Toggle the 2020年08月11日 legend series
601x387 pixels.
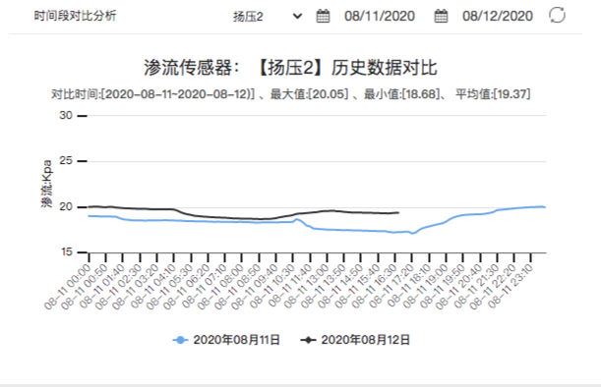pos(226,340)
